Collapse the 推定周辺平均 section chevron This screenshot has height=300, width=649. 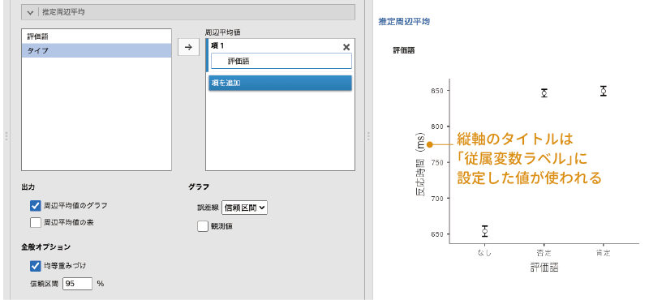30,12
